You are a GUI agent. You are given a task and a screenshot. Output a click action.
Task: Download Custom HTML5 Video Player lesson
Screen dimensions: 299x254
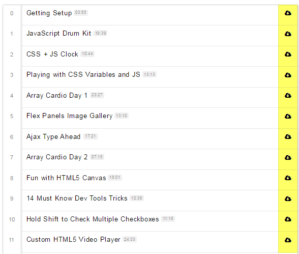[288, 240]
